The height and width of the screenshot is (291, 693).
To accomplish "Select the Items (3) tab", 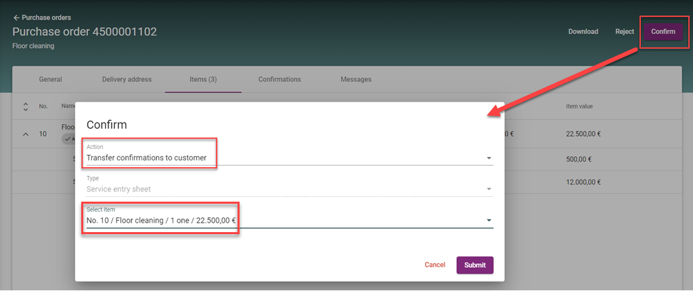I will tap(203, 79).
